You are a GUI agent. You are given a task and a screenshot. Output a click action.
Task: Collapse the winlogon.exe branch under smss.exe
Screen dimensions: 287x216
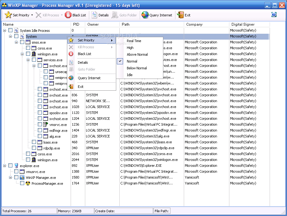(x=22, y=54)
